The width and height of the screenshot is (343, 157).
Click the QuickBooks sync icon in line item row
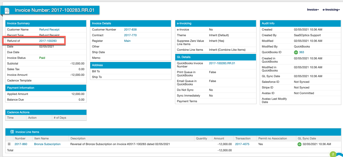coord(300,144)
